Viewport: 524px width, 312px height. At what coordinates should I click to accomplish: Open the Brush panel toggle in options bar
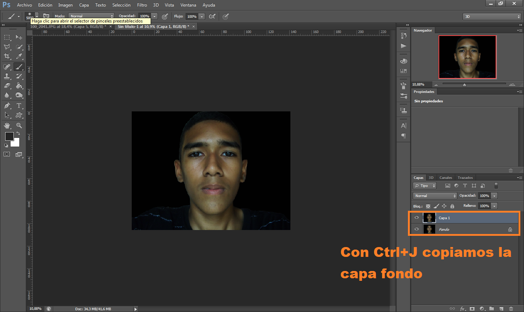(46, 16)
